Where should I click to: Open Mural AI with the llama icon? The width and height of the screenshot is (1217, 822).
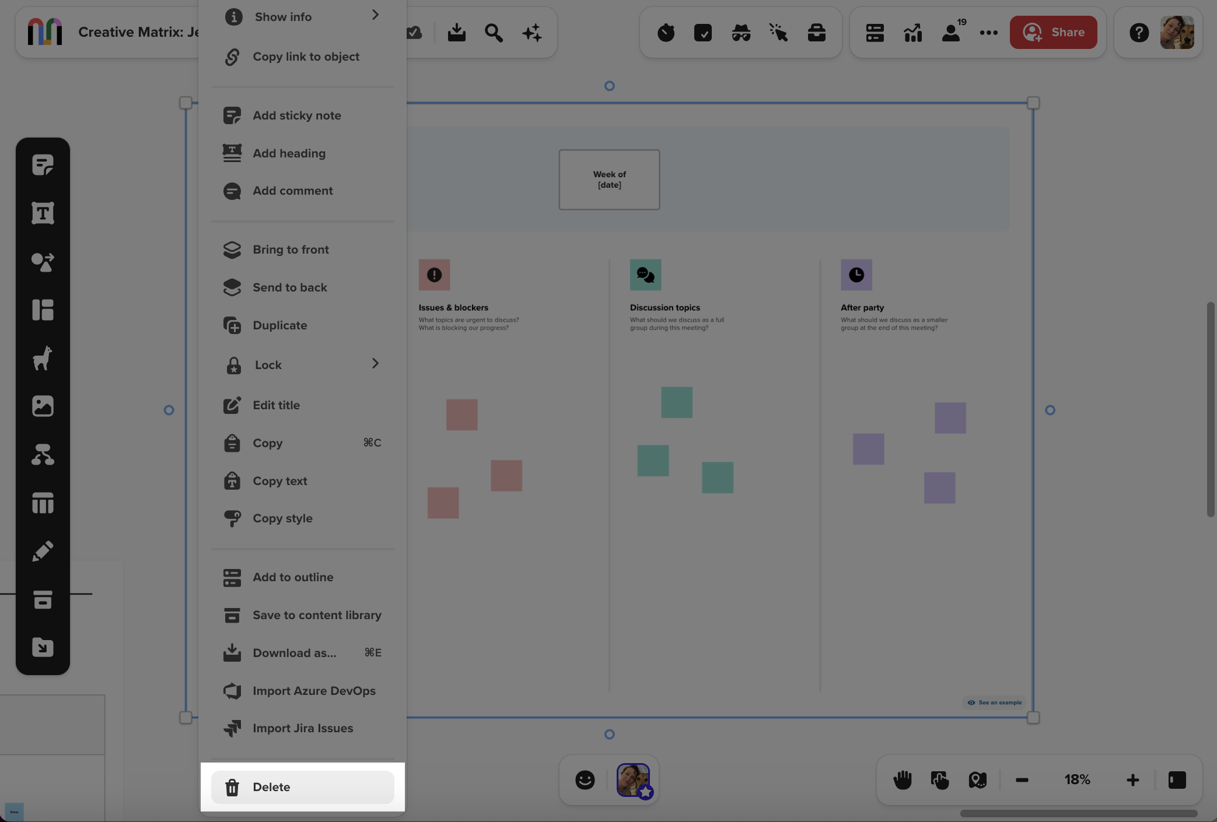coord(43,358)
